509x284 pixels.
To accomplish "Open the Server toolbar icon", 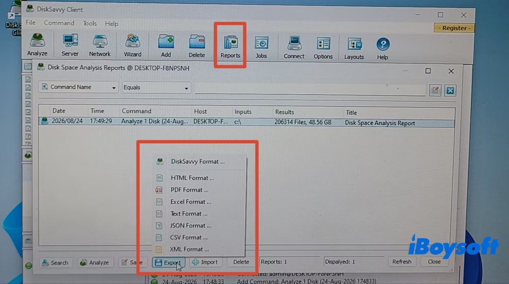I will click(x=70, y=45).
